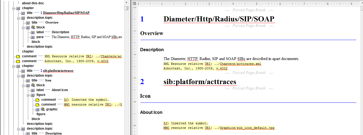Click the attributes magnifier icon on block above label About Icon
This screenshot has width=363, height=135.
pos(33,85)
